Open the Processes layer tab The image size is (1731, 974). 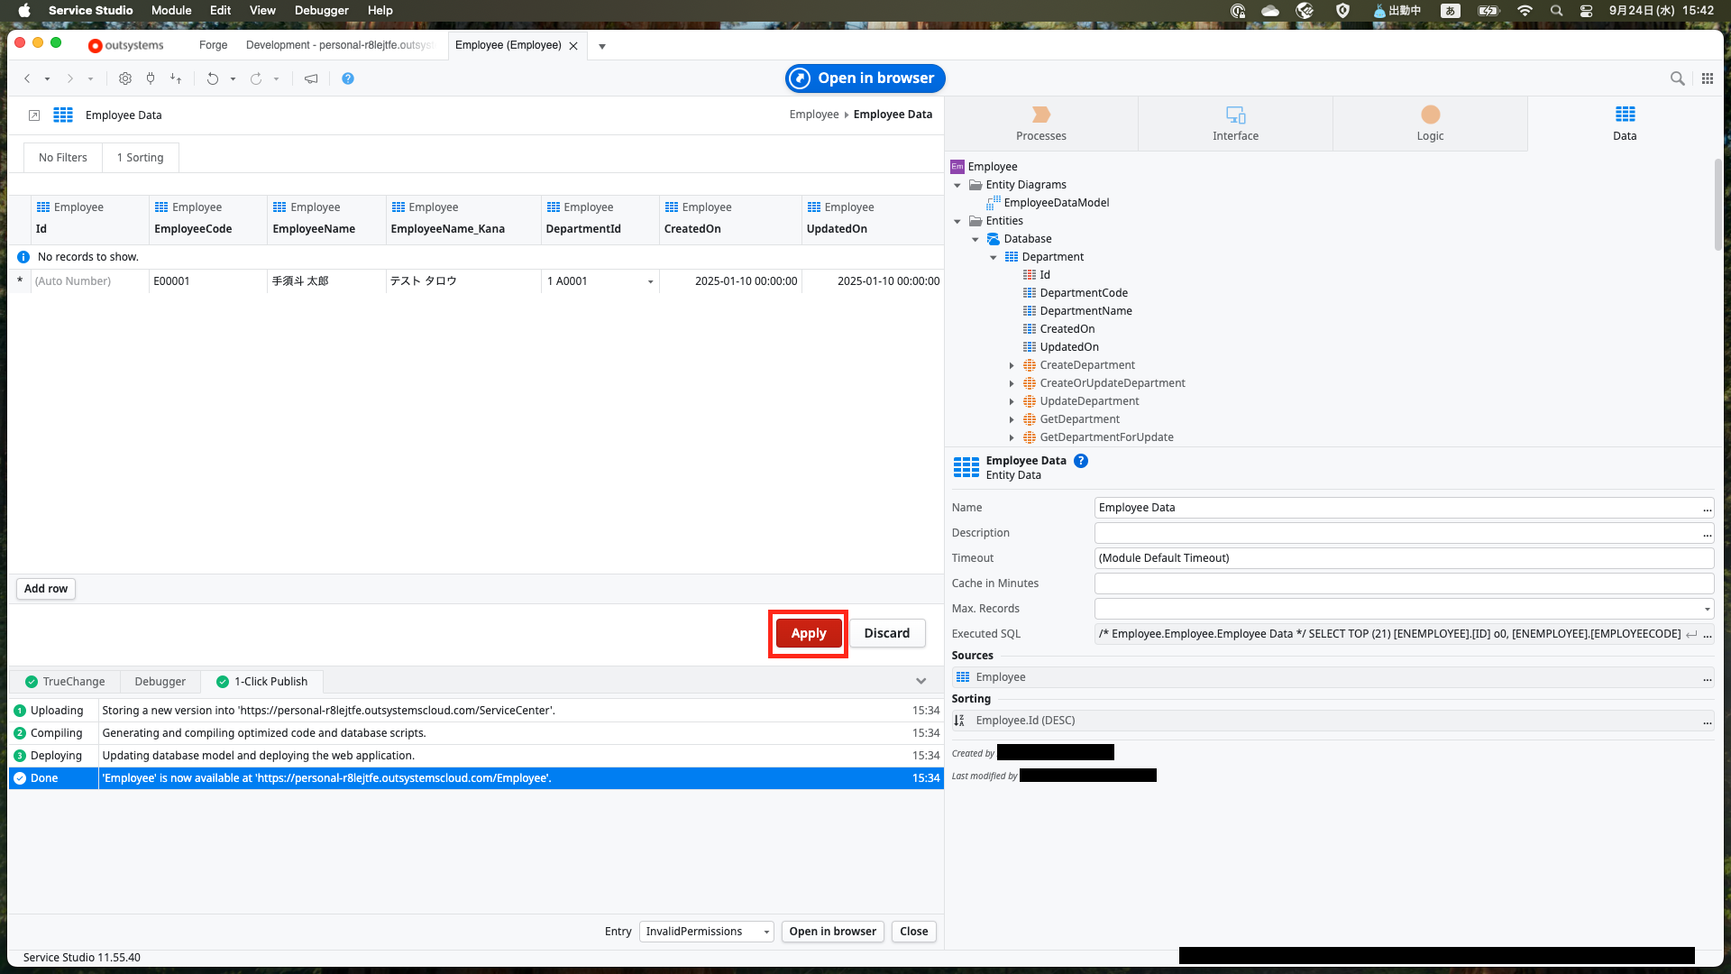[x=1040, y=124]
